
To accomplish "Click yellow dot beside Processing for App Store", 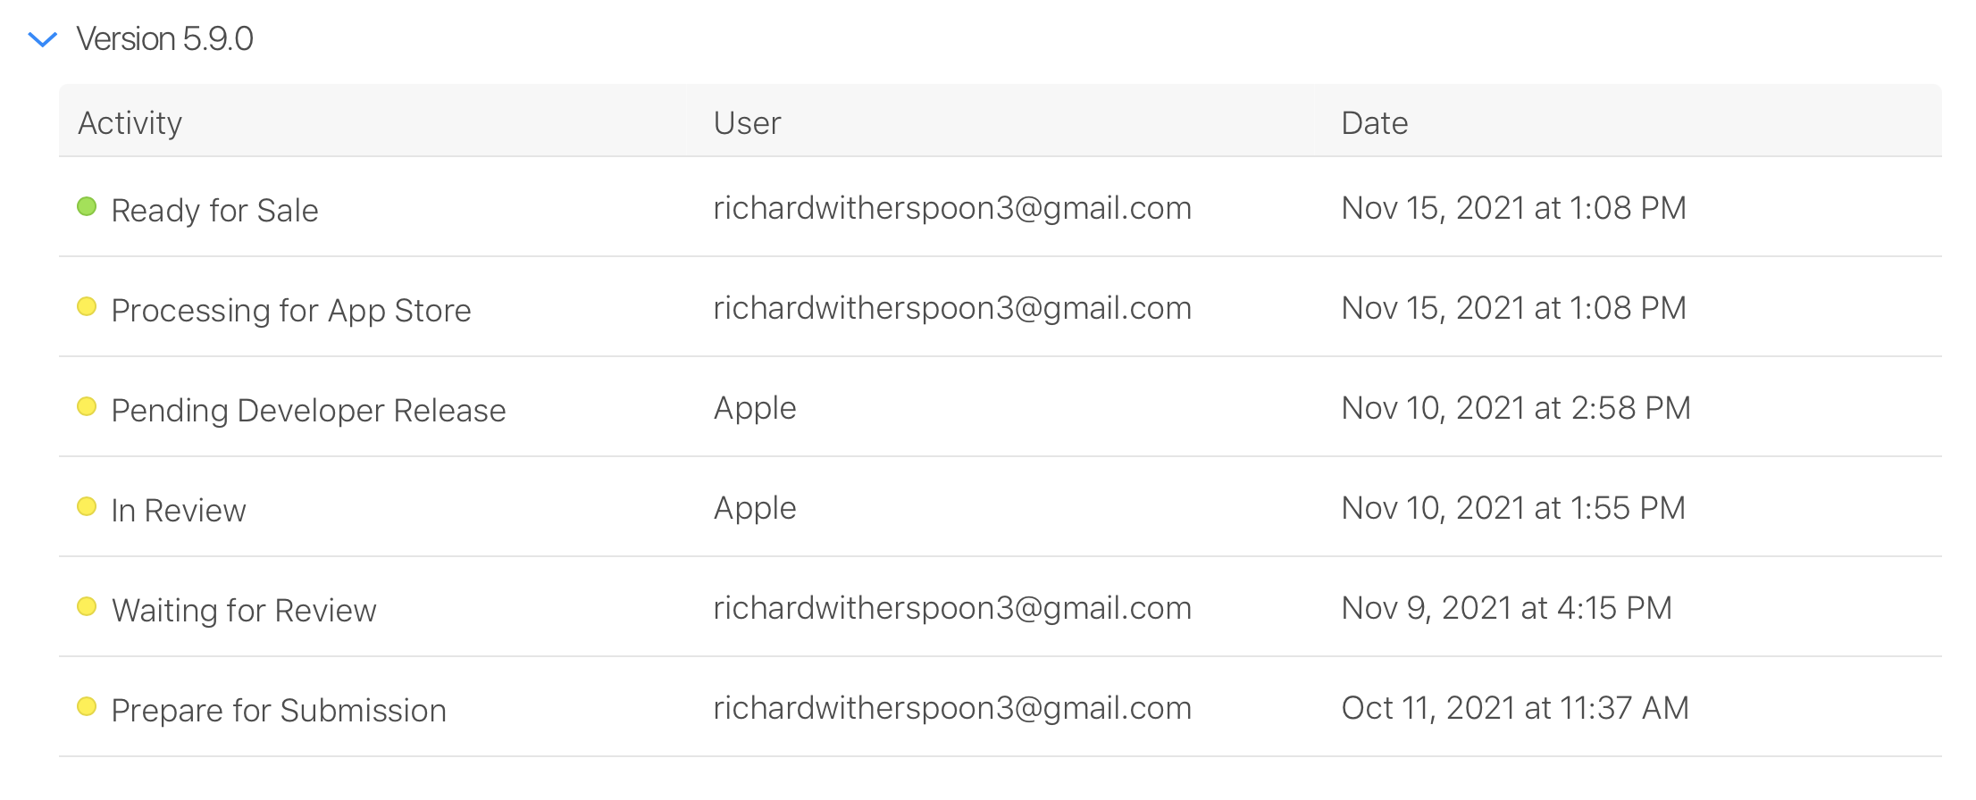I will point(87,307).
